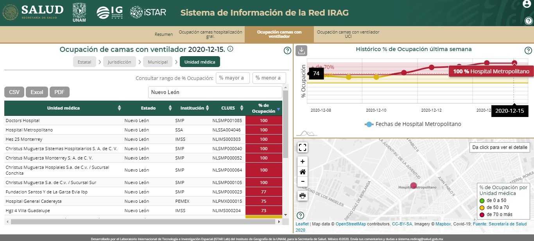The height and width of the screenshot is (241, 534).
Task: Open the header help question icon
Action: 528,21
